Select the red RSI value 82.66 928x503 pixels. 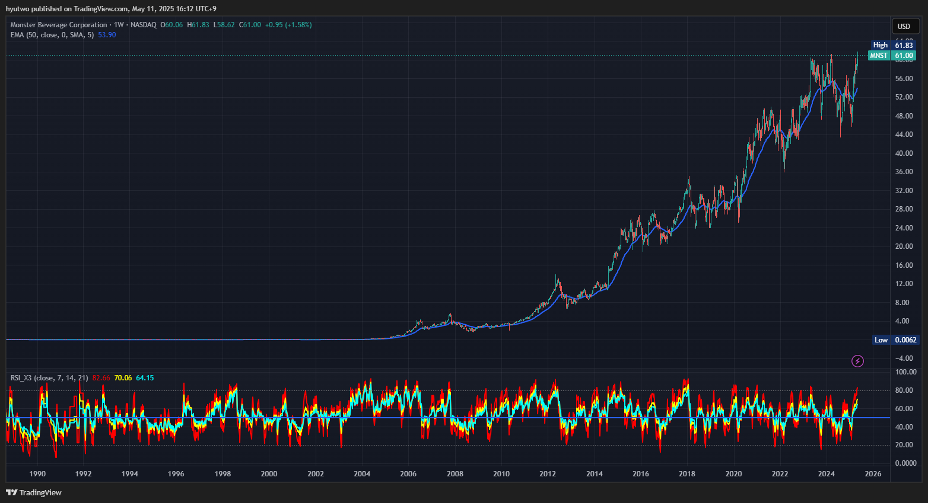point(101,378)
